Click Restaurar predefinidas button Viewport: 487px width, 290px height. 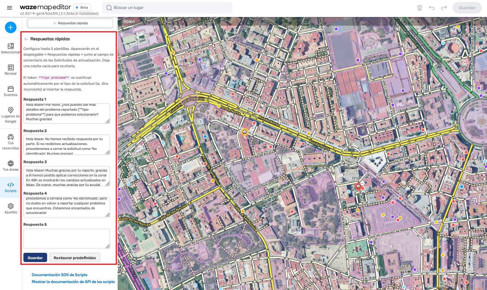(x=75, y=258)
